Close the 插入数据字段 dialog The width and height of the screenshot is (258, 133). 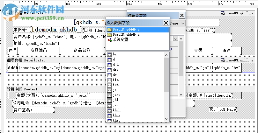pos(166,23)
